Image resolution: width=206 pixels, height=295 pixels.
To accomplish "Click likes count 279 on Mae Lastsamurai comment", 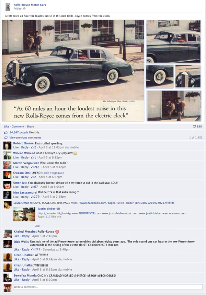I will (x=35, y=197).
